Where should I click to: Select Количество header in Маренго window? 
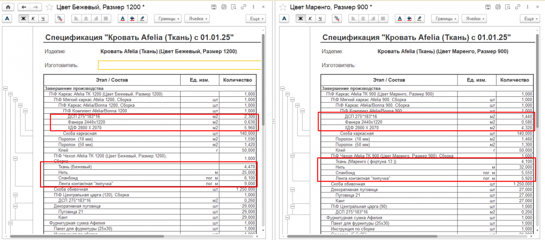[x=515, y=80]
